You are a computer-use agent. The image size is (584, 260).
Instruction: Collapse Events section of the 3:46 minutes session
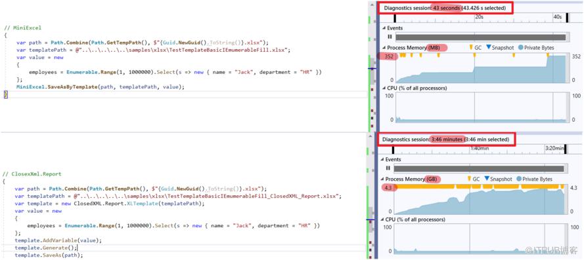[x=382, y=159]
